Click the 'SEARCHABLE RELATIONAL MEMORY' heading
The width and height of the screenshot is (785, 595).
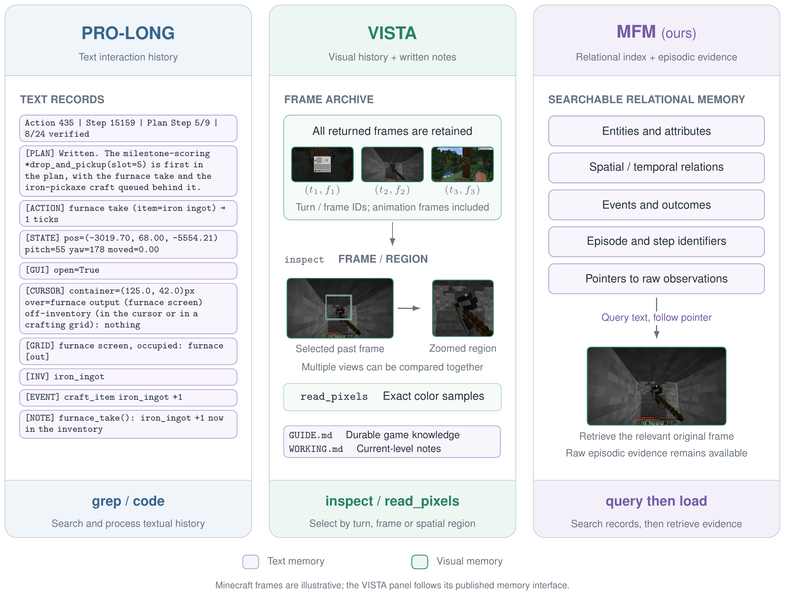(646, 99)
